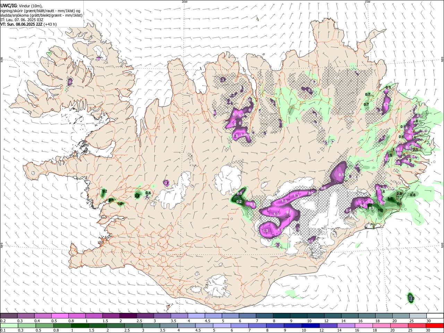Click the 'rigning/skúrir' legend description line
The height and width of the screenshot is (333, 444).
(40, 11)
